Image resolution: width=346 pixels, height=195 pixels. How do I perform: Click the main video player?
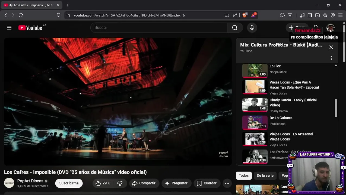coord(118,102)
